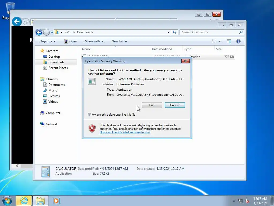Change your view icon in toolbar

pos(214,41)
